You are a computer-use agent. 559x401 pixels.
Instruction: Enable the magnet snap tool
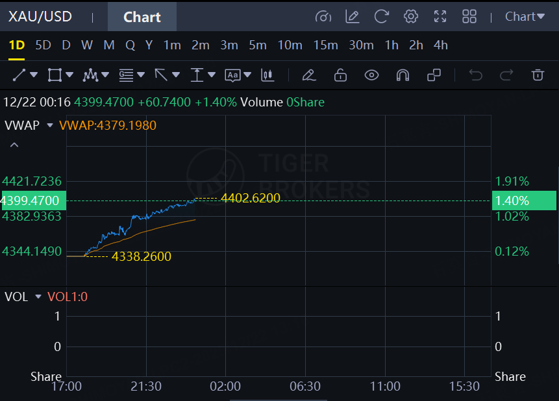(403, 75)
